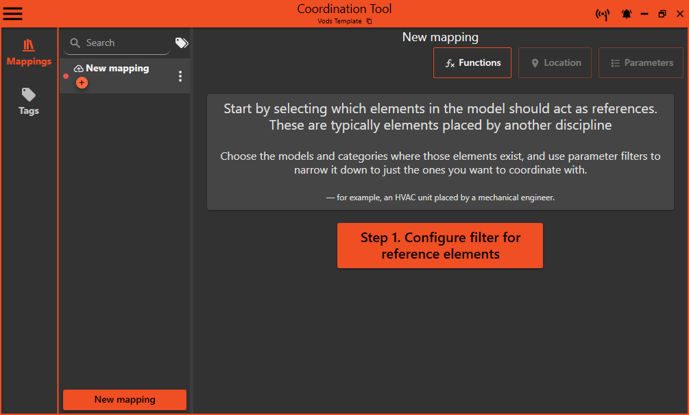Screen dimensions: 689x415
Task: Switch to the Parameters tab
Action: pyautogui.click(x=641, y=63)
